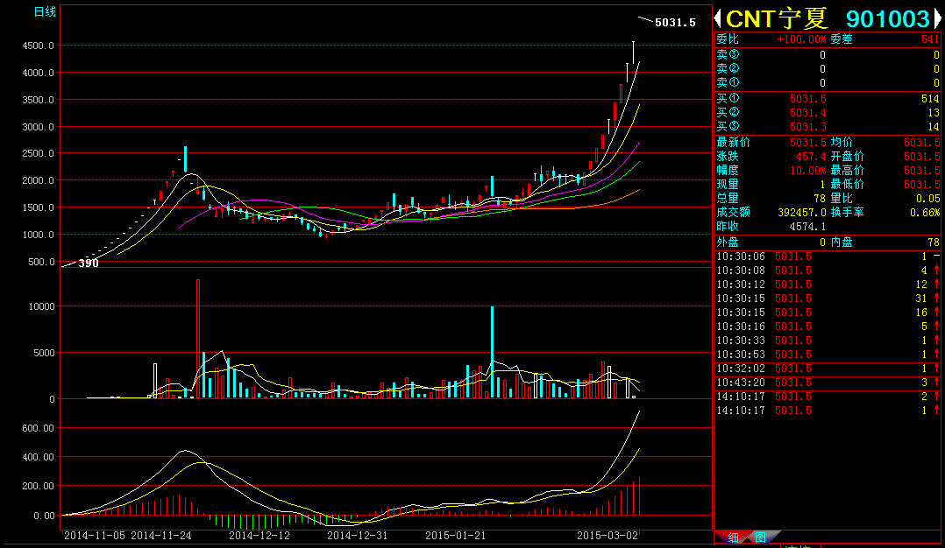This screenshot has height=548, width=945.
Task: Click the 开盘价 label
Action: tap(848, 157)
